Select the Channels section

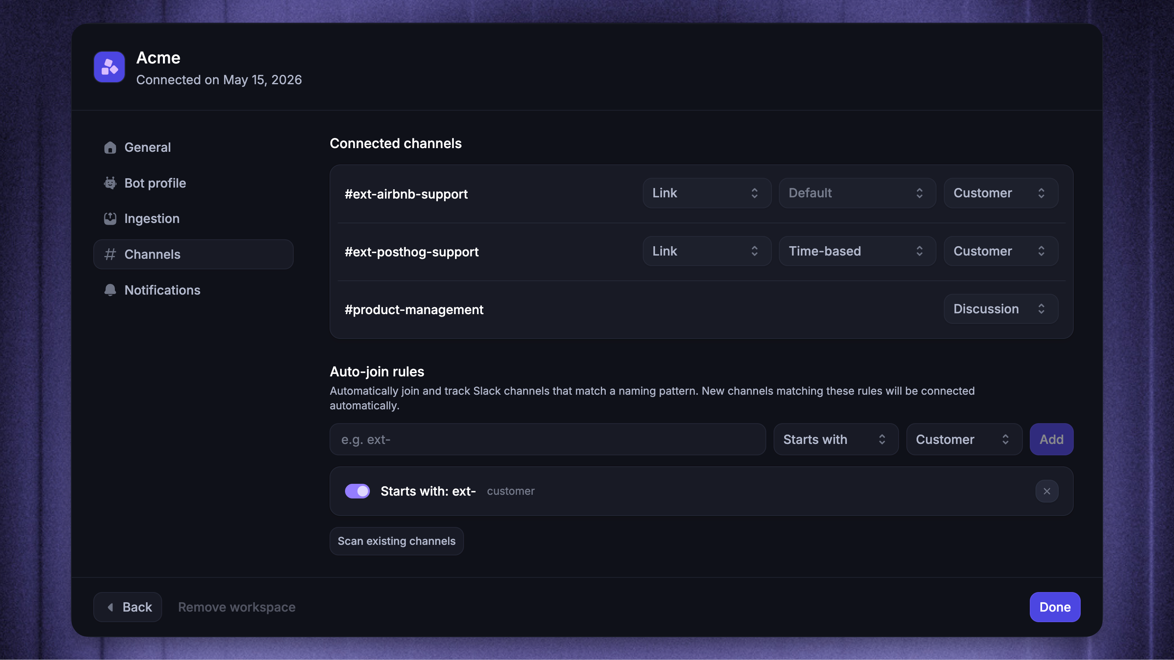193,254
